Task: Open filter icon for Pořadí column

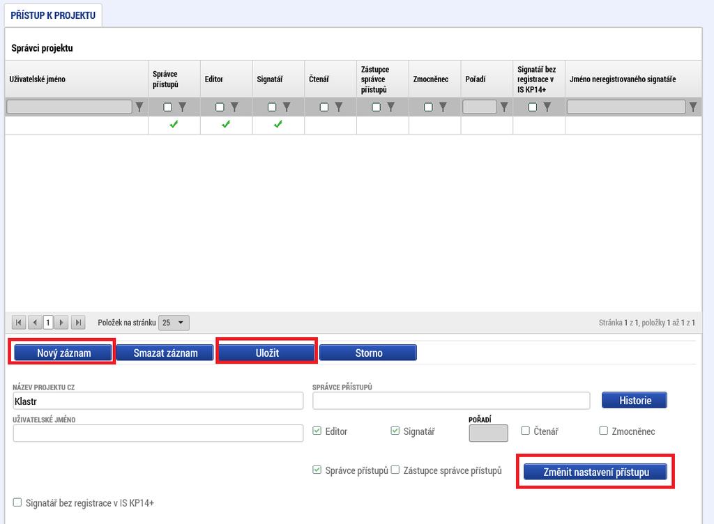Action: coord(503,107)
